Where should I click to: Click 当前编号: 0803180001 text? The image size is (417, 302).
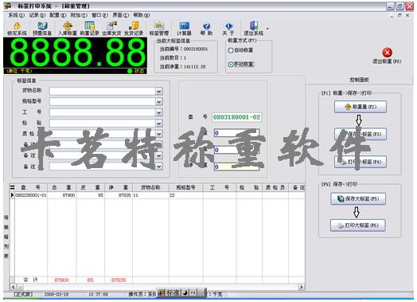click(184, 49)
